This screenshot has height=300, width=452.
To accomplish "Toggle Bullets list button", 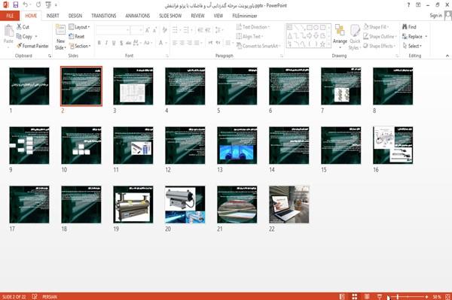I will 176,30.
